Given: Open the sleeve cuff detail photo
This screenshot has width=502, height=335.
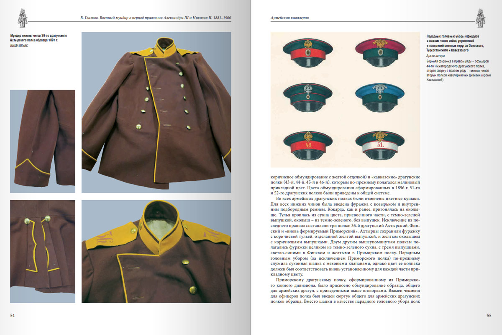Looking at the screenshot, I should coord(42,141).
